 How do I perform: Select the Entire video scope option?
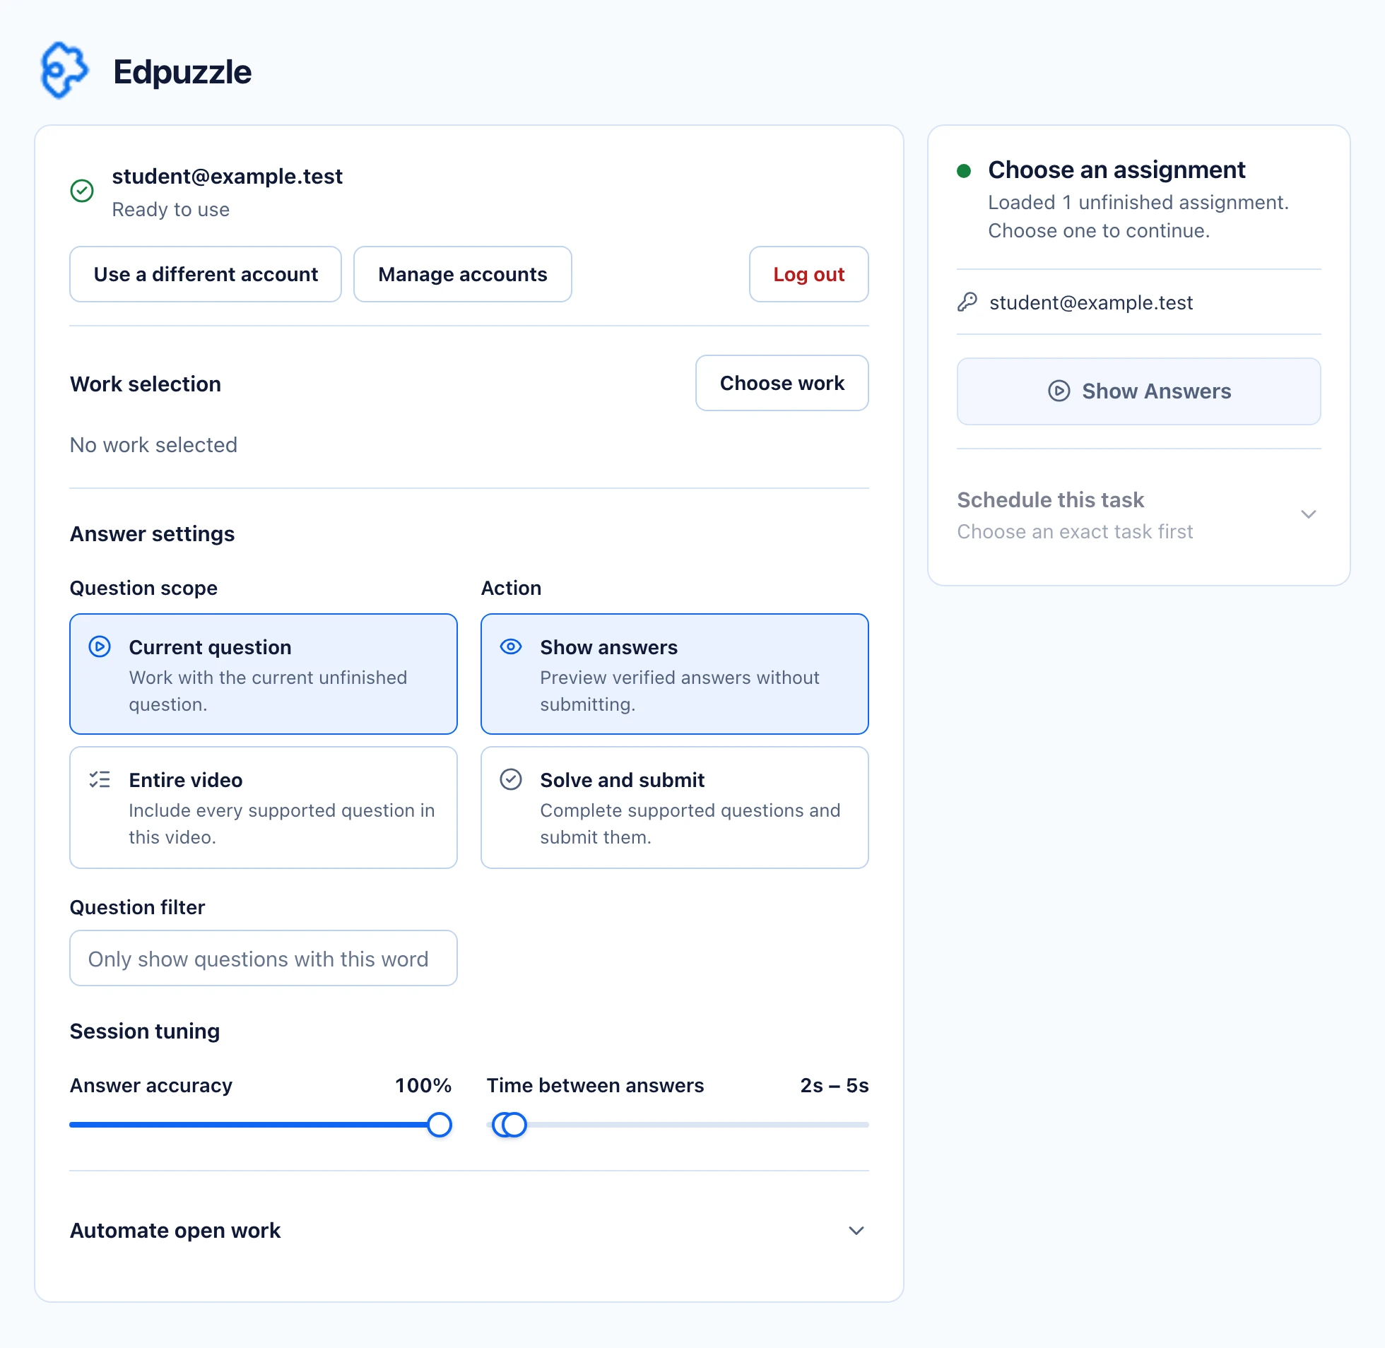(x=264, y=807)
